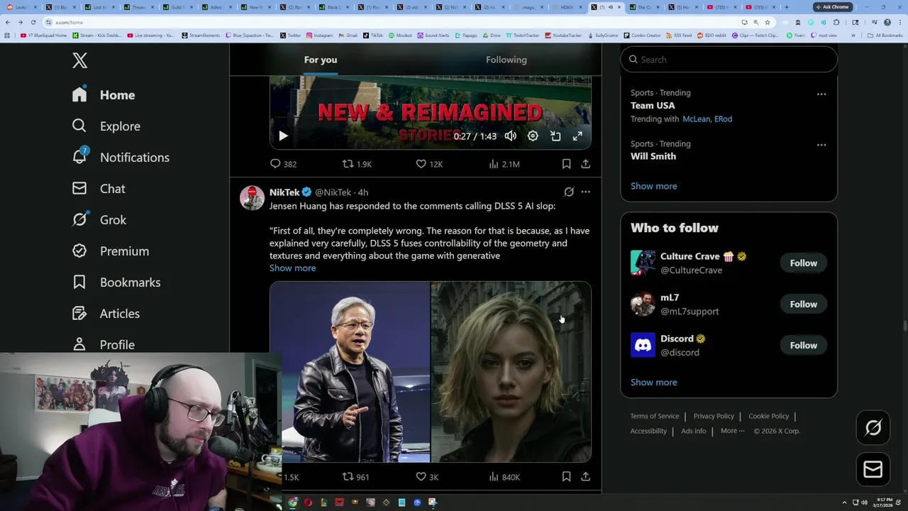View analytics for the 840K views post
Viewport: 908px width, 511px height.
[504, 477]
